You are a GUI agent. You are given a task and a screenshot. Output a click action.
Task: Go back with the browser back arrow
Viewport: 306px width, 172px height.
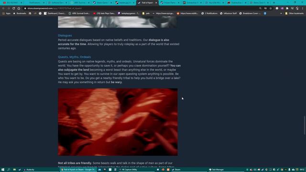pyautogui.click(x=3, y=9)
